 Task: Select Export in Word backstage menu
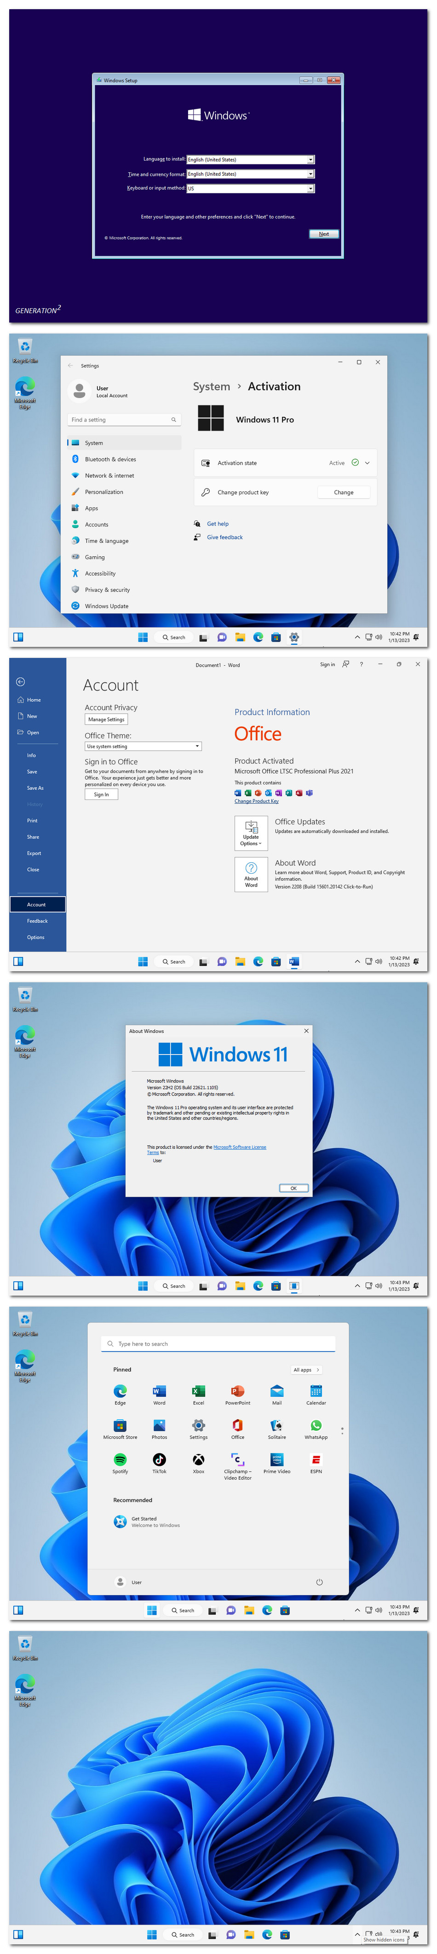coord(37,853)
